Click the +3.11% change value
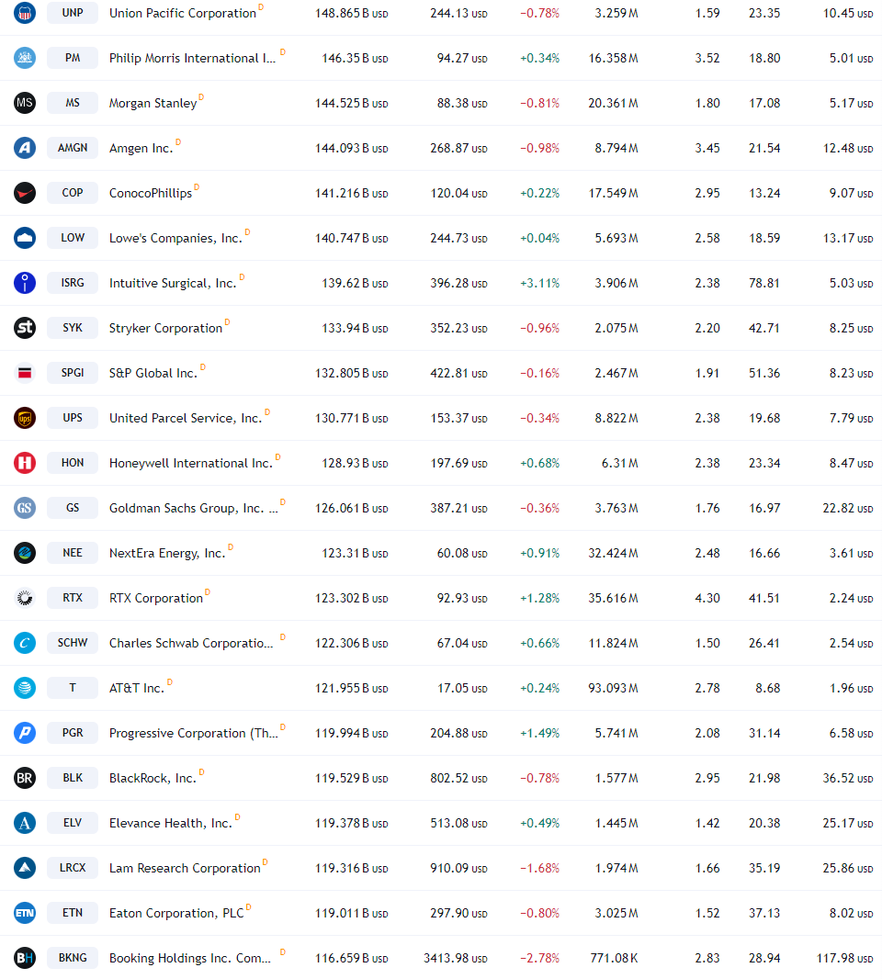This screenshot has width=882, height=979. [x=539, y=283]
